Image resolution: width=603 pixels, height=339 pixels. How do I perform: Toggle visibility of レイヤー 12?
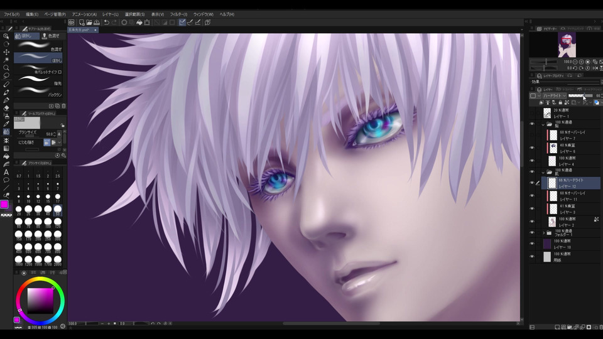[x=532, y=183]
